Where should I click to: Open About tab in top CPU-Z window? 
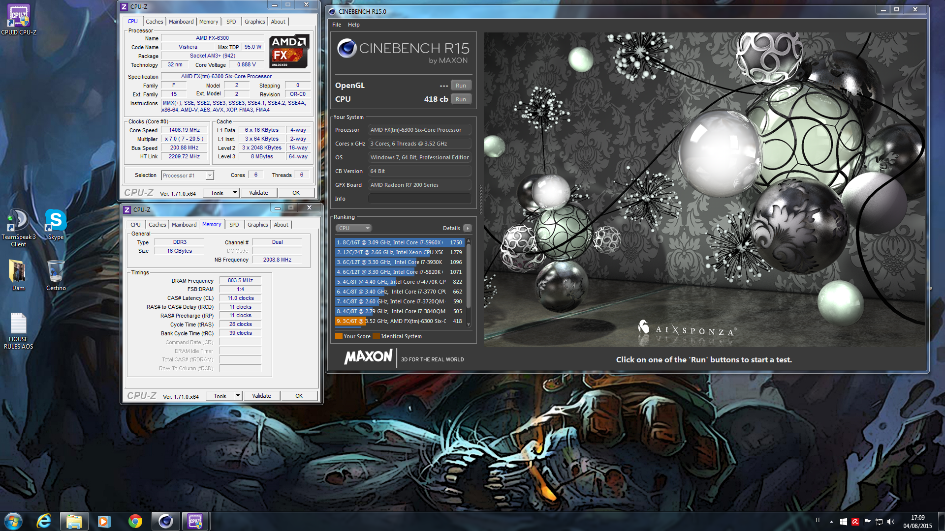point(278,22)
